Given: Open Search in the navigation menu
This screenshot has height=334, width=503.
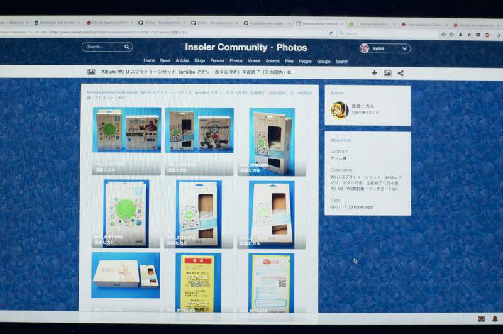Looking at the screenshot, I should pyautogui.click(x=342, y=61).
